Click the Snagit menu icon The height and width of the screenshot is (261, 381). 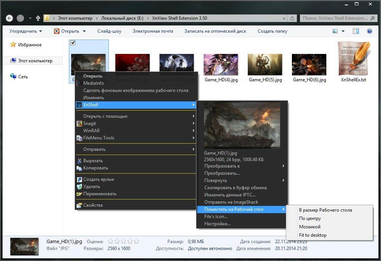point(79,123)
